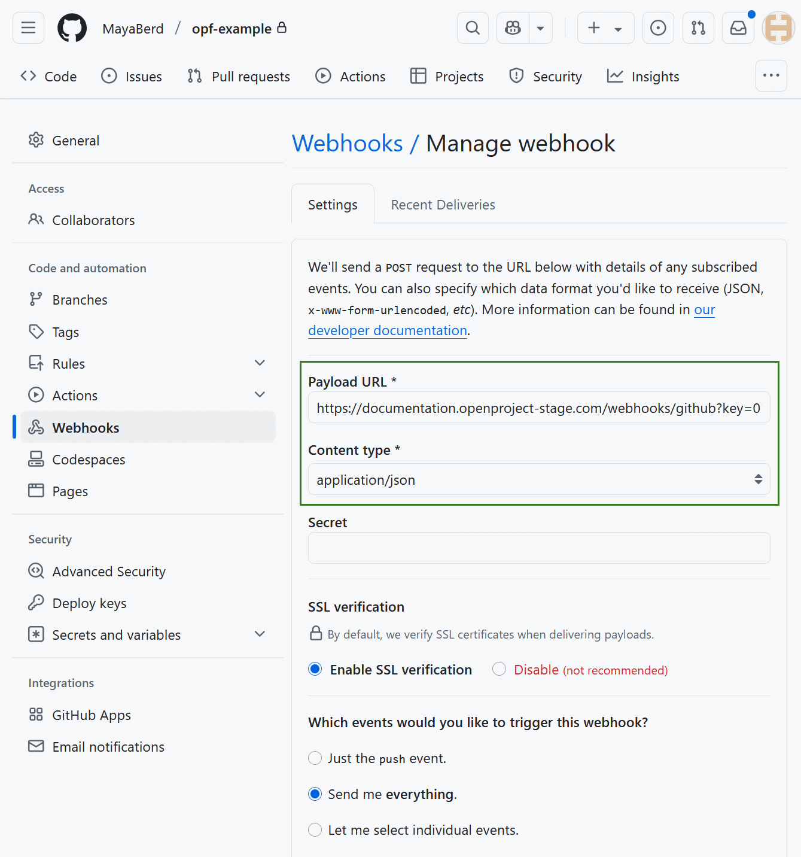Select Just the push event option

pyautogui.click(x=315, y=758)
